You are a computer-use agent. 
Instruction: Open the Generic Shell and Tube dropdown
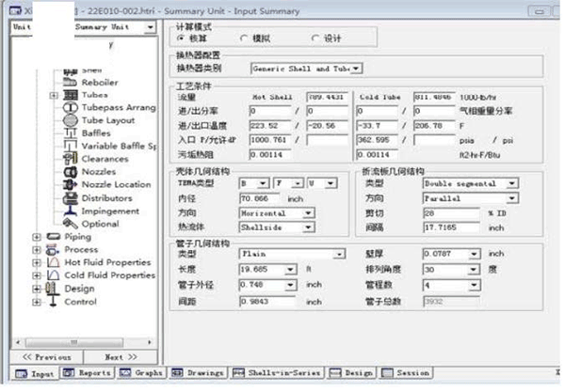pyautogui.click(x=357, y=68)
